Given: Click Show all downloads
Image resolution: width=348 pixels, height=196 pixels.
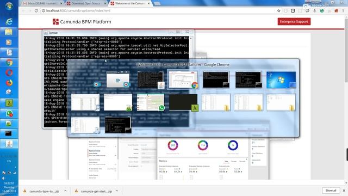Looking at the screenshot, I should (331, 191).
